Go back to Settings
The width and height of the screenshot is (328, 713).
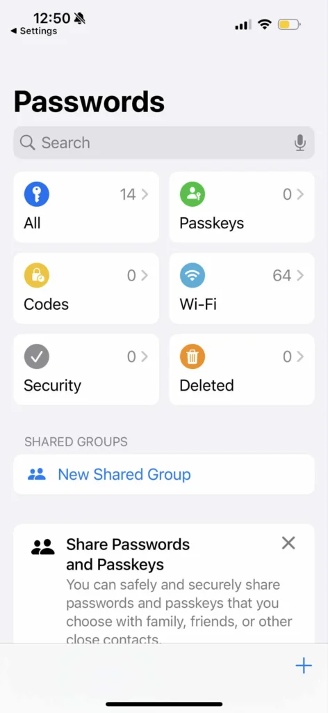[x=33, y=31]
